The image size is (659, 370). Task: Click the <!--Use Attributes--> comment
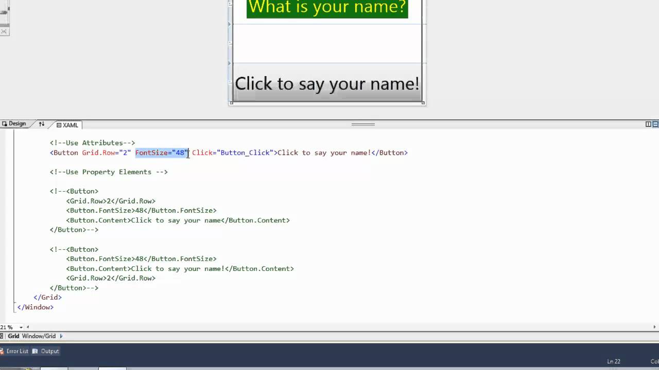(92, 143)
